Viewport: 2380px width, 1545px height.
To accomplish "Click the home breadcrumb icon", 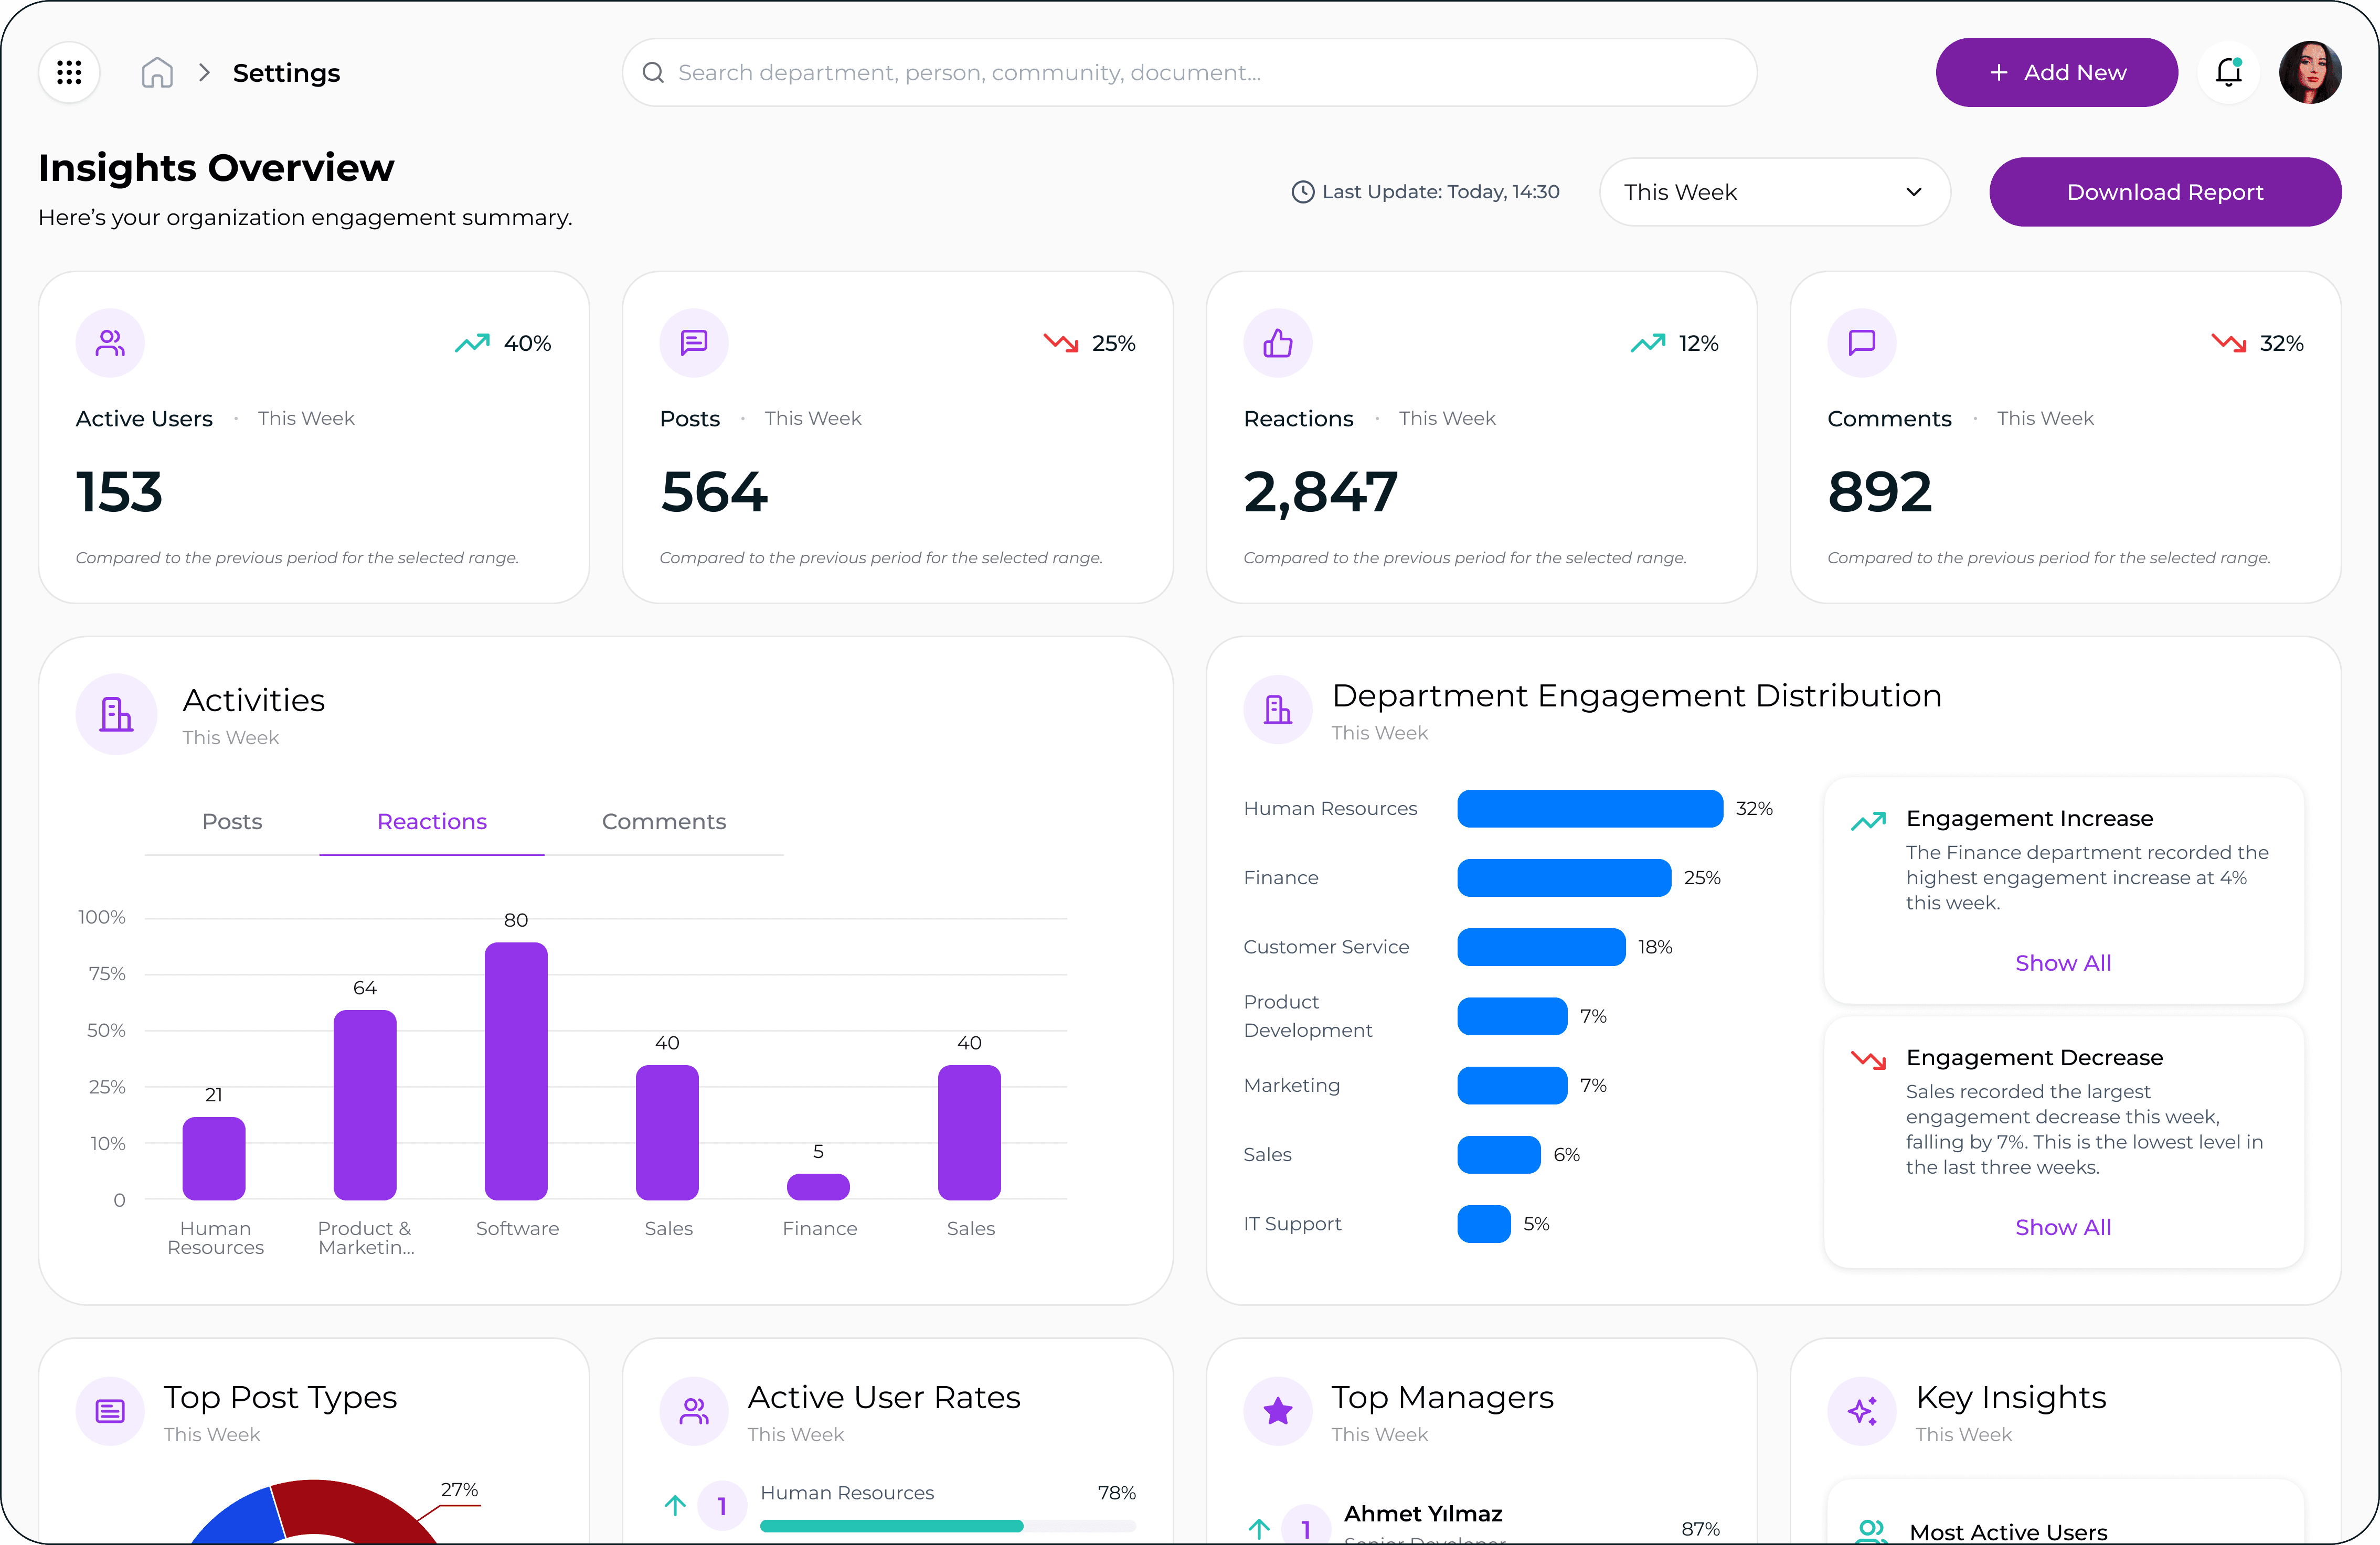I will [157, 72].
